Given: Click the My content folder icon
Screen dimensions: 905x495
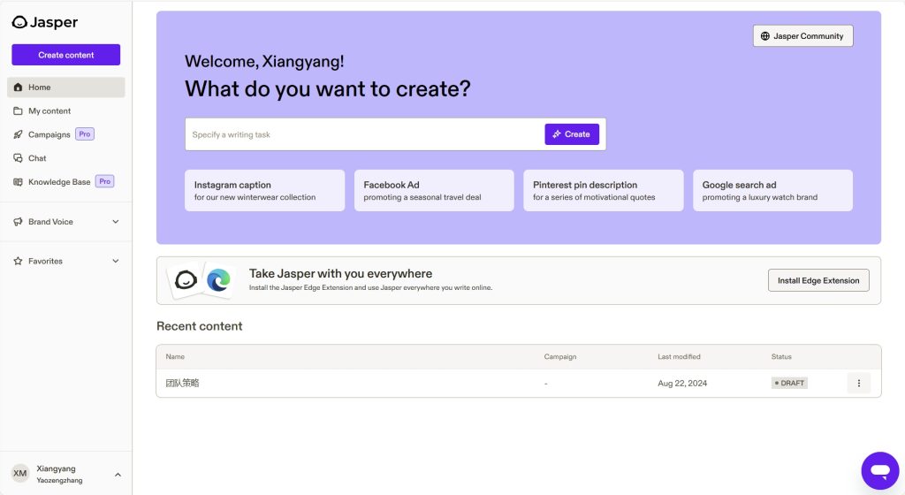Looking at the screenshot, I should pyautogui.click(x=18, y=110).
